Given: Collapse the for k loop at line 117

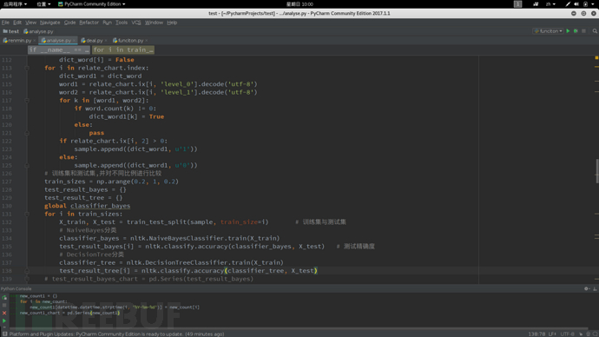Looking at the screenshot, I should 27,101.
